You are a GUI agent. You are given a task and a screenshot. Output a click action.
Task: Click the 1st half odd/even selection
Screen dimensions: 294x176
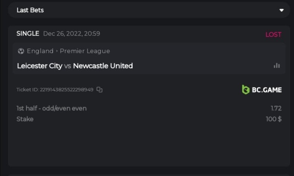51,108
